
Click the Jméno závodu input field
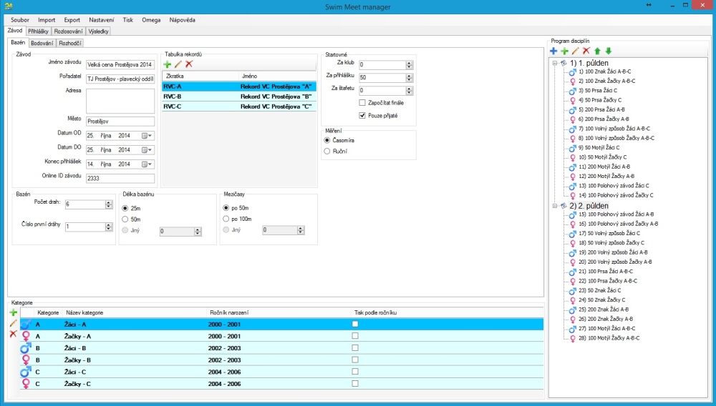point(120,65)
